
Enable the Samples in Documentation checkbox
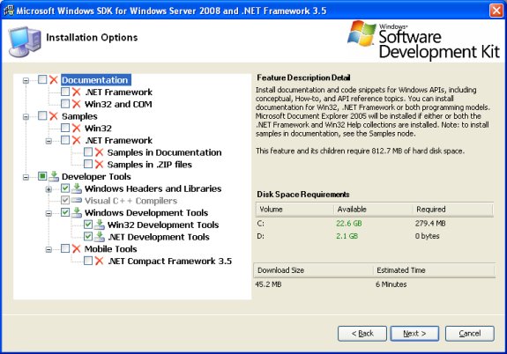pyautogui.click(x=88, y=151)
